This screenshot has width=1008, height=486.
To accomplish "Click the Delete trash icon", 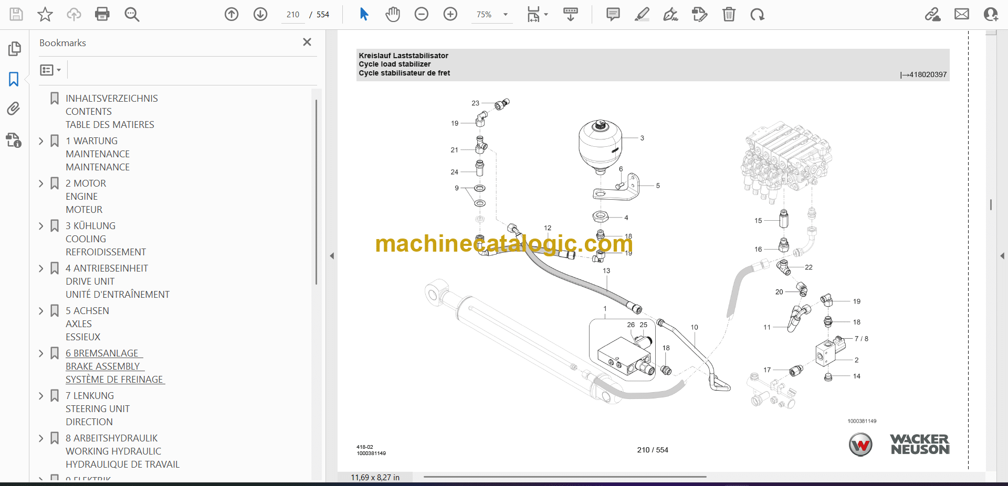I will click(729, 14).
